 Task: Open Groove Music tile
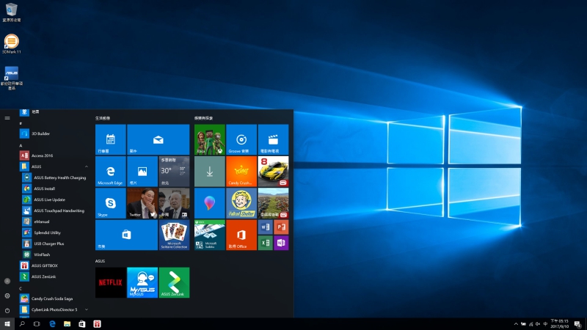(x=241, y=139)
